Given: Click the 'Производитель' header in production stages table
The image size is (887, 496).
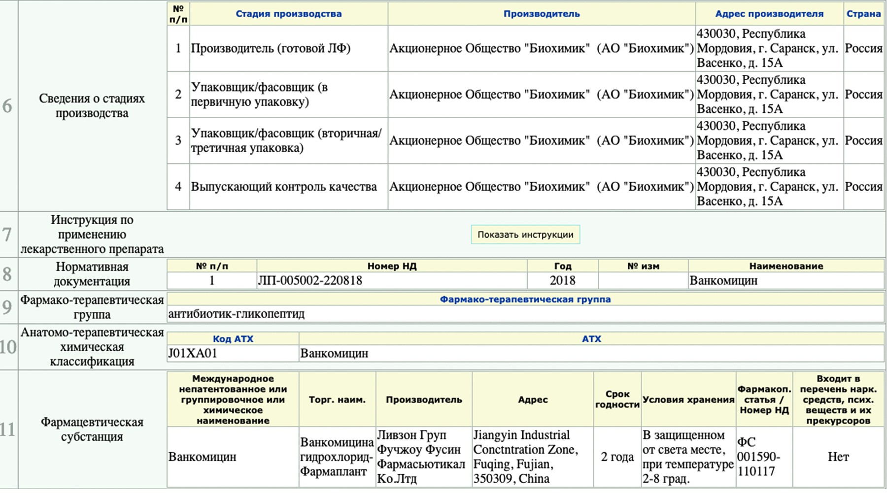Looking at the screenshot, I should (x=542, y=14).
